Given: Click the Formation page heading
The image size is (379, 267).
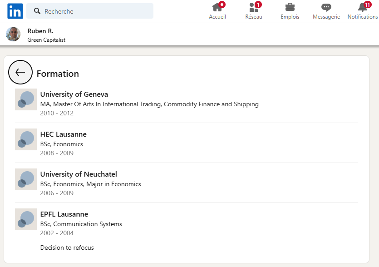Looking at the screenshot, I should click(58, 74).
